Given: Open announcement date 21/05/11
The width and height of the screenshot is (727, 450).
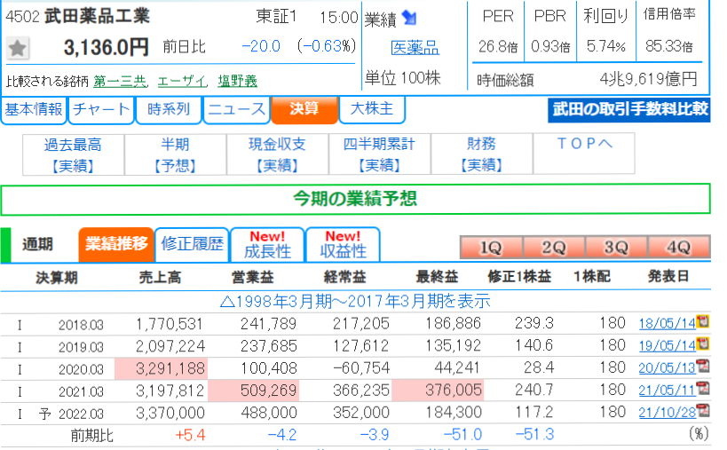Looking at the screenshot, I should 668,391.
